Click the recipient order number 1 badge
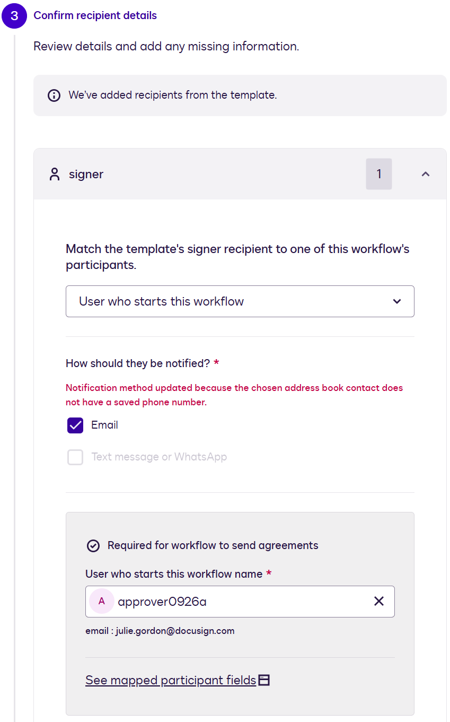 pos(379,174)
